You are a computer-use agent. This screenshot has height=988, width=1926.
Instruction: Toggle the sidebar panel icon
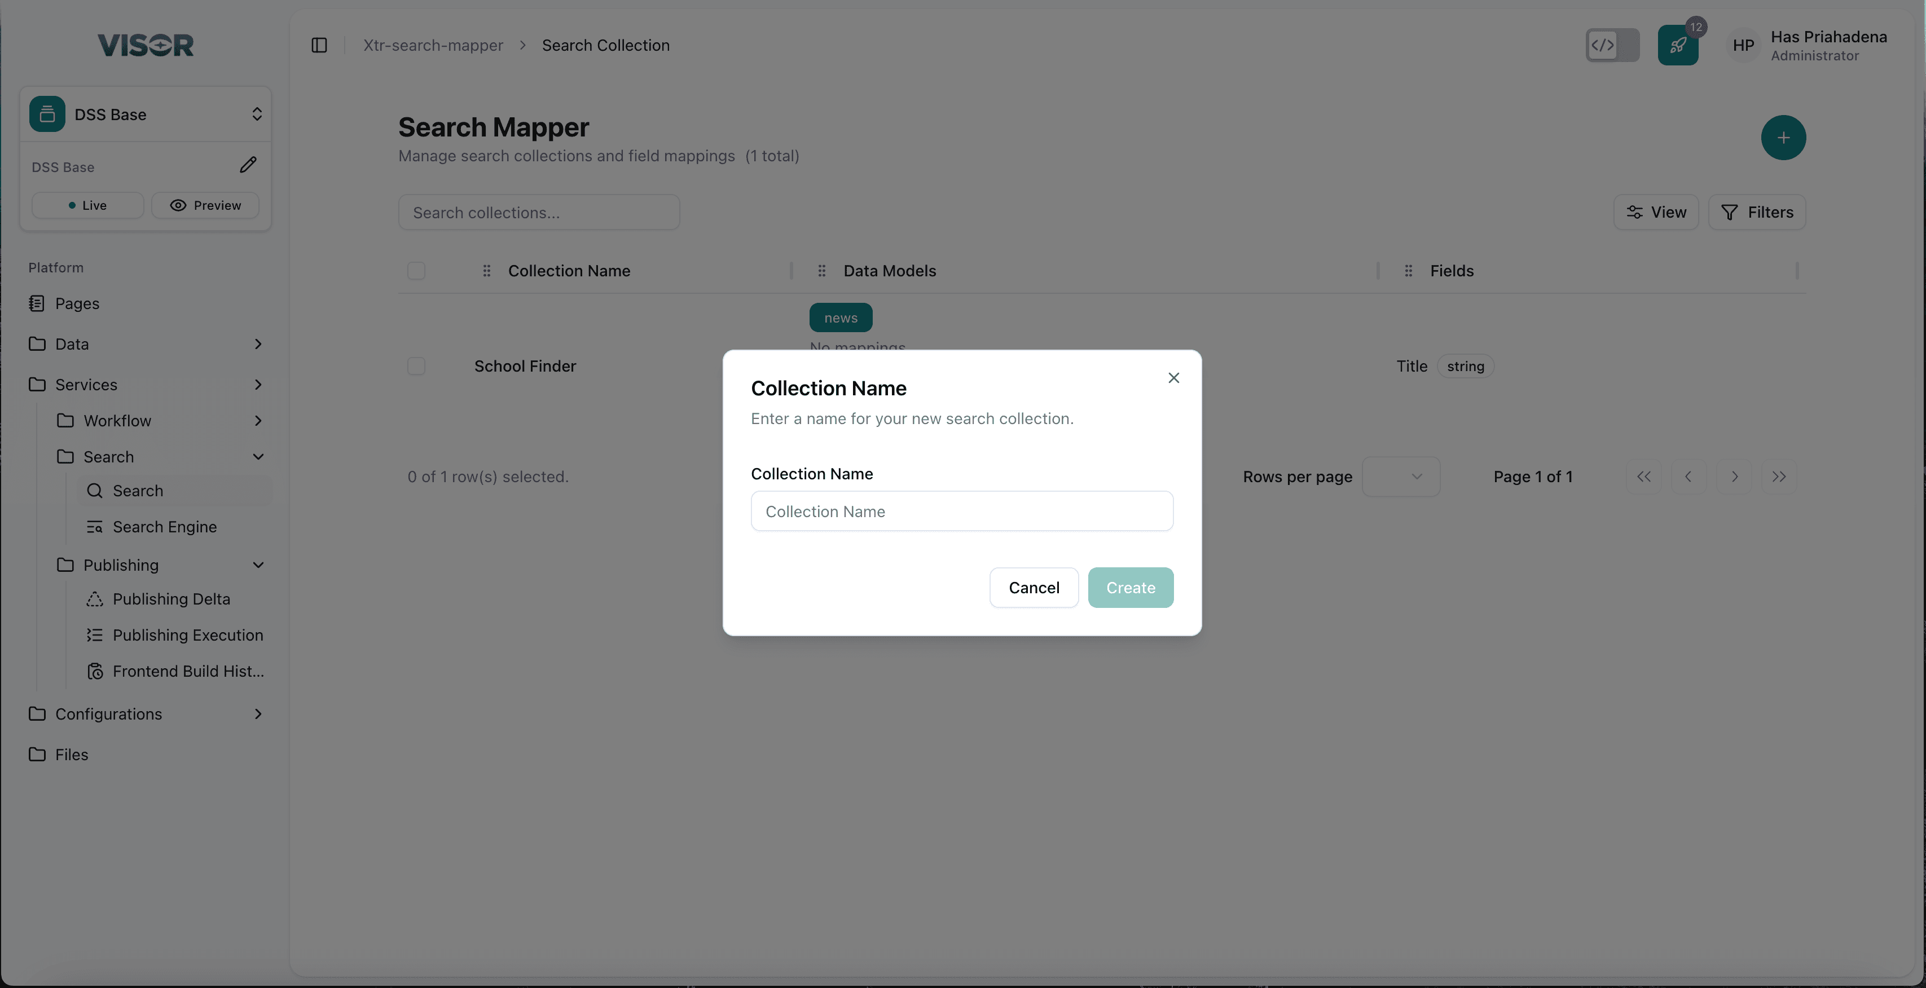click(319, 45)
